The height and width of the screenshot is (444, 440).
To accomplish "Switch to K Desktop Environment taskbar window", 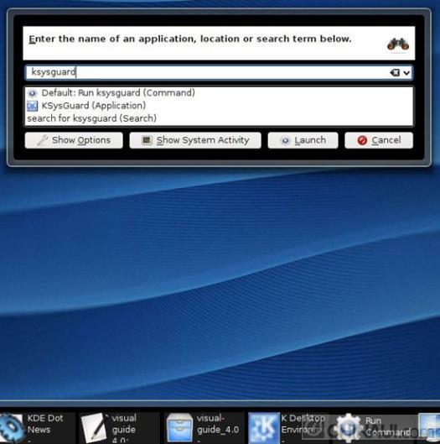I will 288,428.
